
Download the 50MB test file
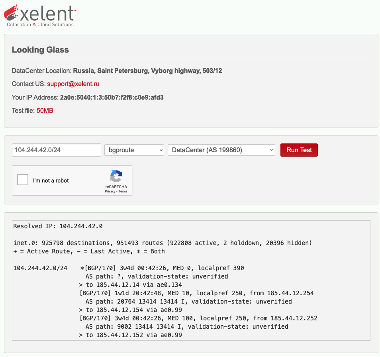pyautogui.click(x=45, y=111)
